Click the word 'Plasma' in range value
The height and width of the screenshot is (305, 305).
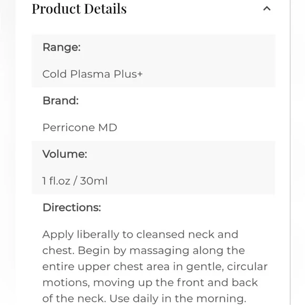pyautogui.click(x=90, y=74)
